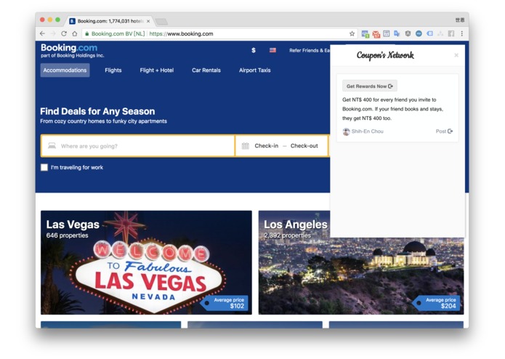
Task: Close the Coupon's Network popup
Action: click(x=456, y=55)
